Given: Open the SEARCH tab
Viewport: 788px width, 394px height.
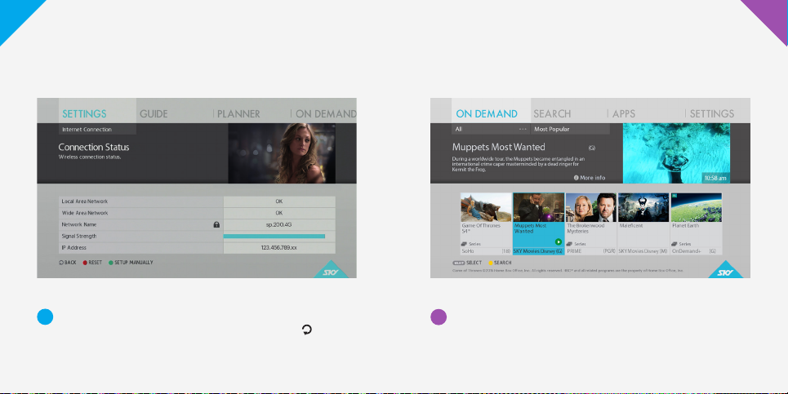Looking at the screenshot, I should click(552, 114).
